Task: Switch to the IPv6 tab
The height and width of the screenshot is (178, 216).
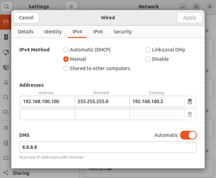Action: [x=98, y=31]
